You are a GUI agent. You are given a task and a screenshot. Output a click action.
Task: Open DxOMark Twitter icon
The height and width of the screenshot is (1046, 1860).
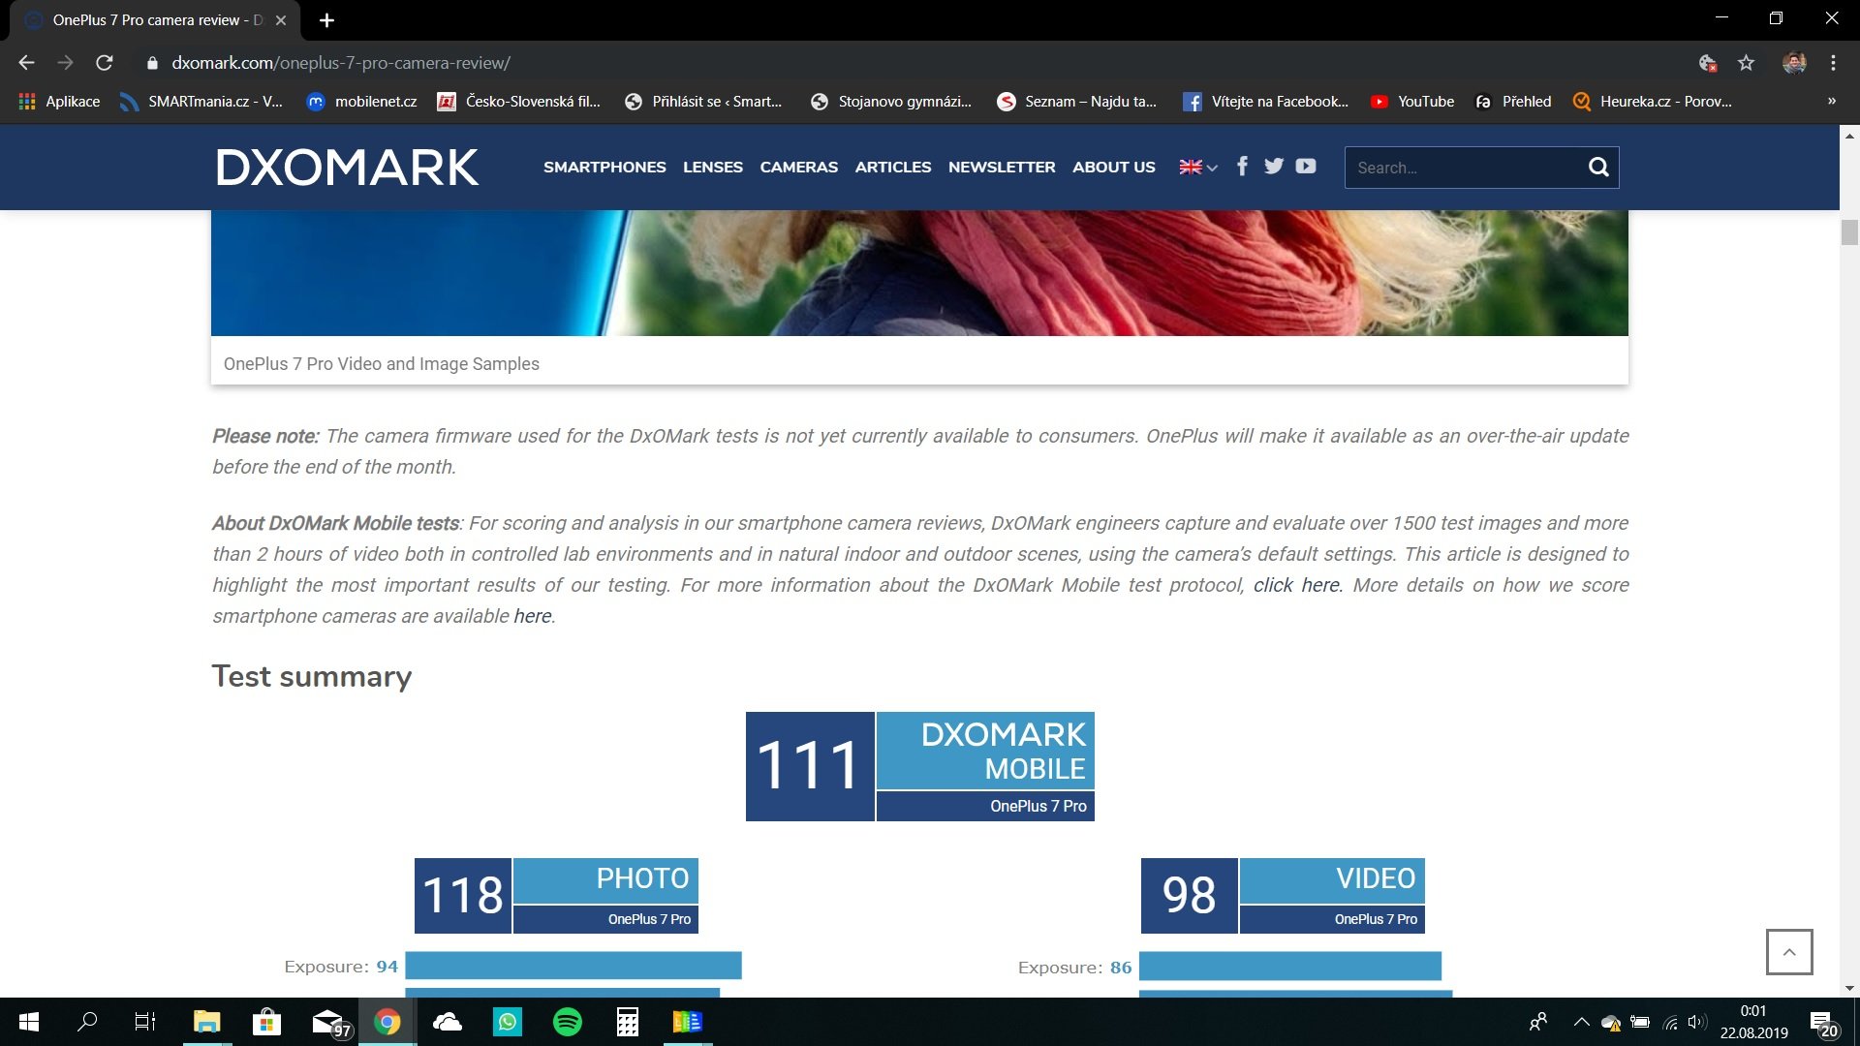(x=1274, y=167)
